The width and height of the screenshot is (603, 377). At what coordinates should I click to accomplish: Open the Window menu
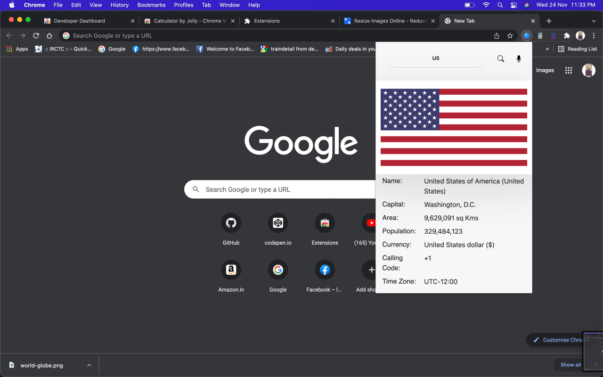click(x=229, y=5)
